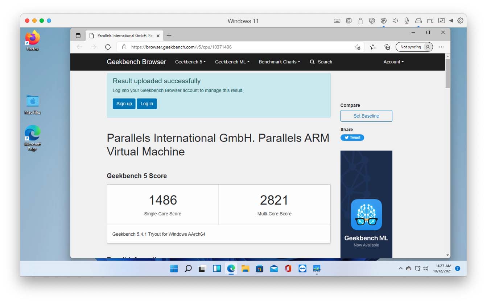Click the crossed-out globe icon in Parallels bar

tap(372, 21)
